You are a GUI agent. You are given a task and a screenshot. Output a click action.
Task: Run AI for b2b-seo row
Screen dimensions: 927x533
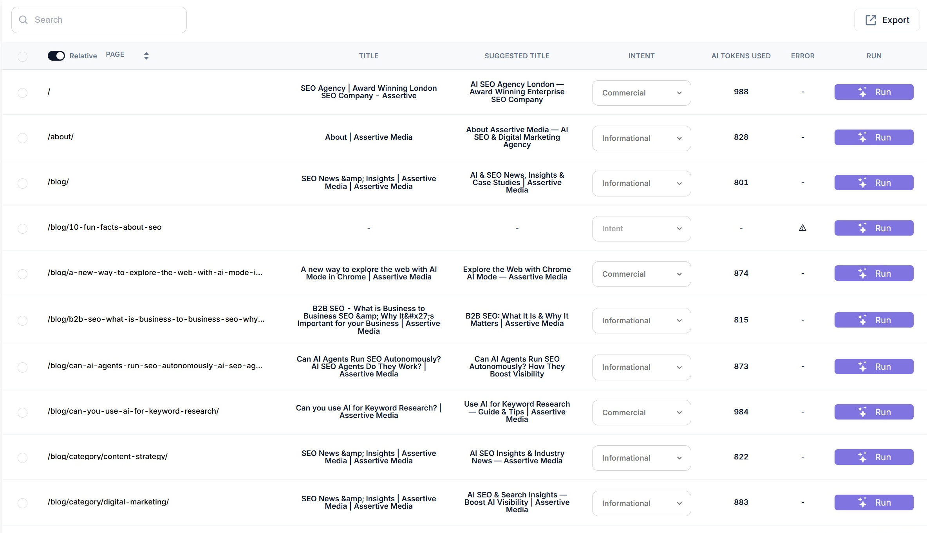[x=874, y=320]
